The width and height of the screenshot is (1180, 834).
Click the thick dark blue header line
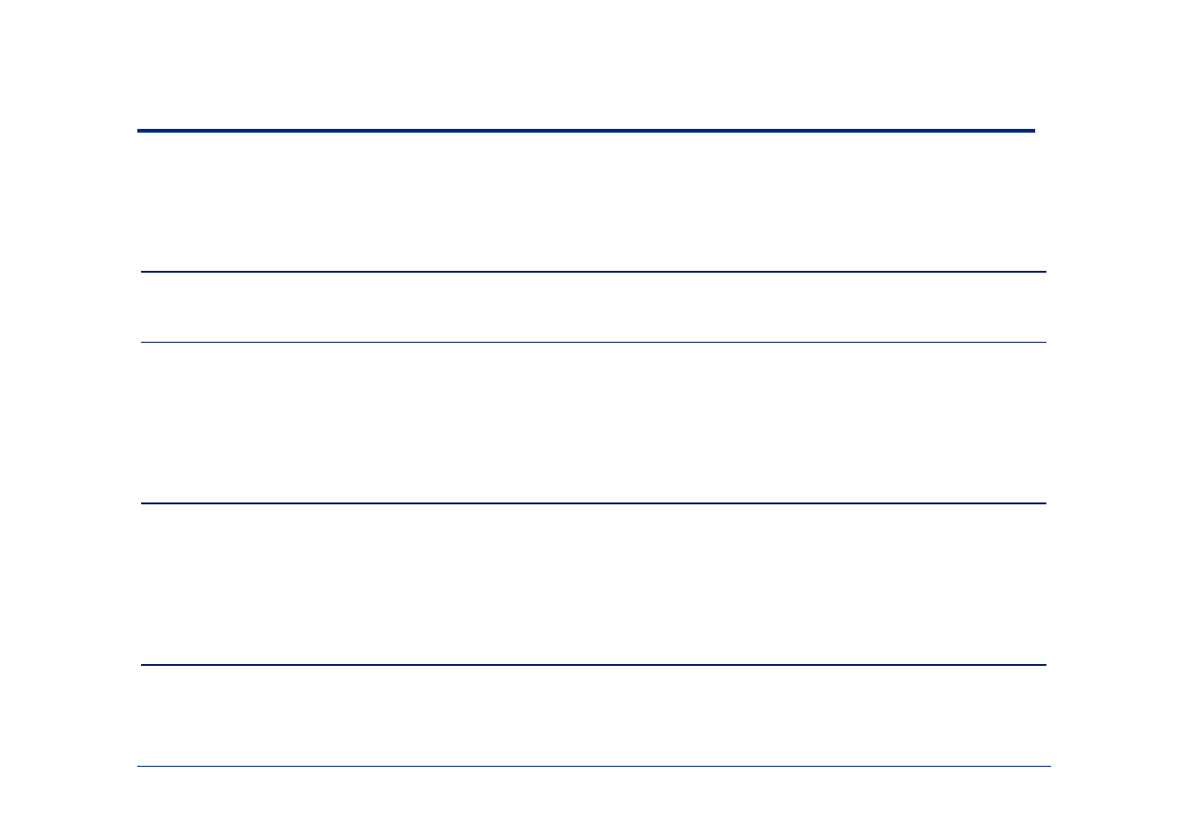coord(586,131)
